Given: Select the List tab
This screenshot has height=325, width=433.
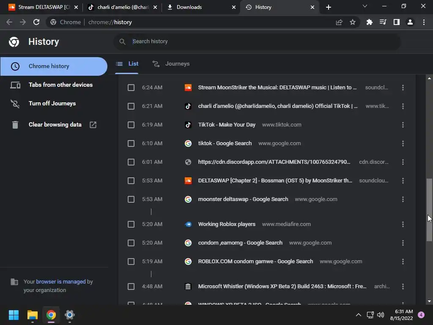Looking at the screenshot, I should pos(127,64).
